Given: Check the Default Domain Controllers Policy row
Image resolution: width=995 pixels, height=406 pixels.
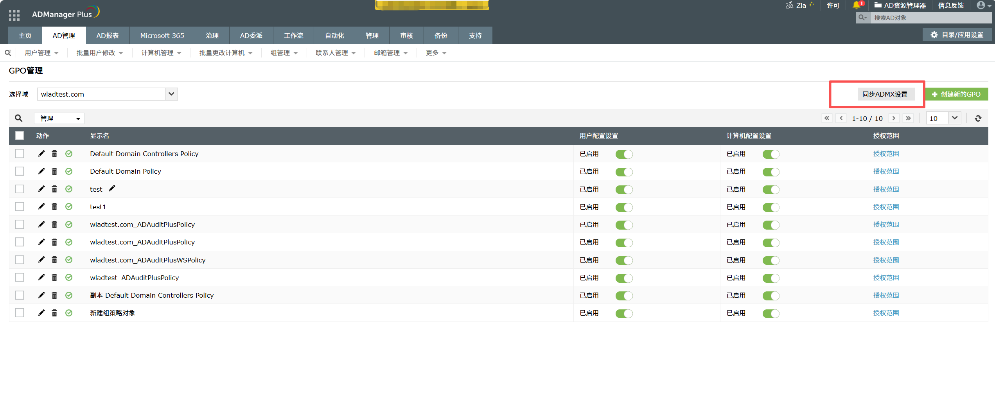Looking at the screenshot, I should tap(20, 153).
